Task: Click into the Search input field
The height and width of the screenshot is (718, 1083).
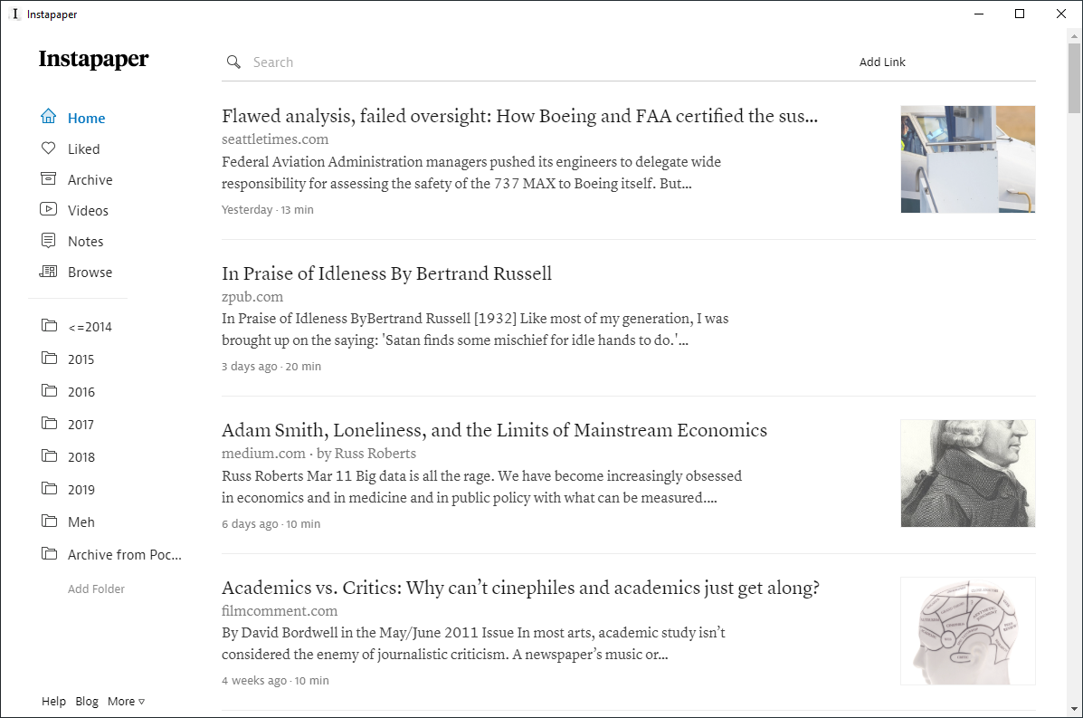Action: point(543,62)
